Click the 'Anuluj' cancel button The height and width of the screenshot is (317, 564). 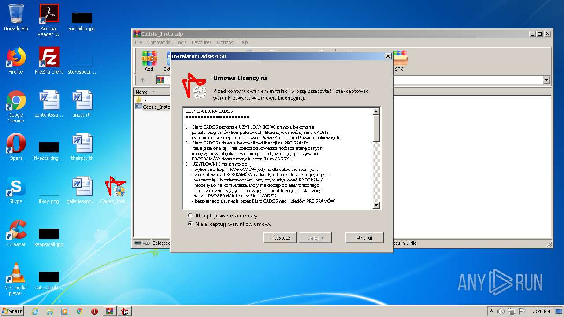click(x=364, y=237)
